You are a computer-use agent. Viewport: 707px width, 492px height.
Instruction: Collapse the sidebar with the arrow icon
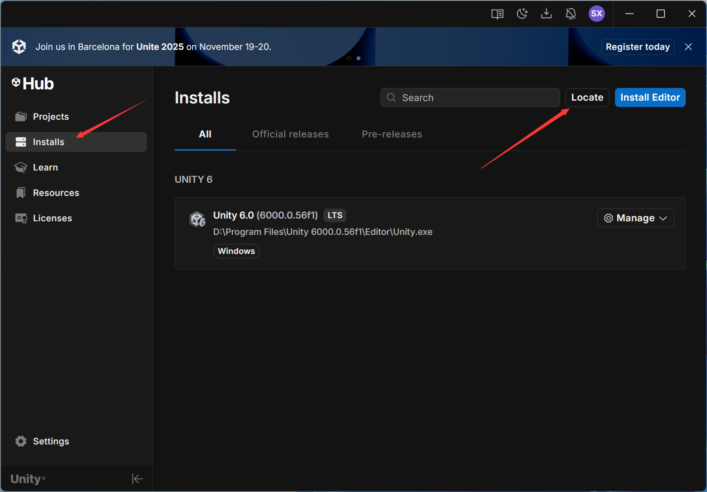(x=137, y=479)
